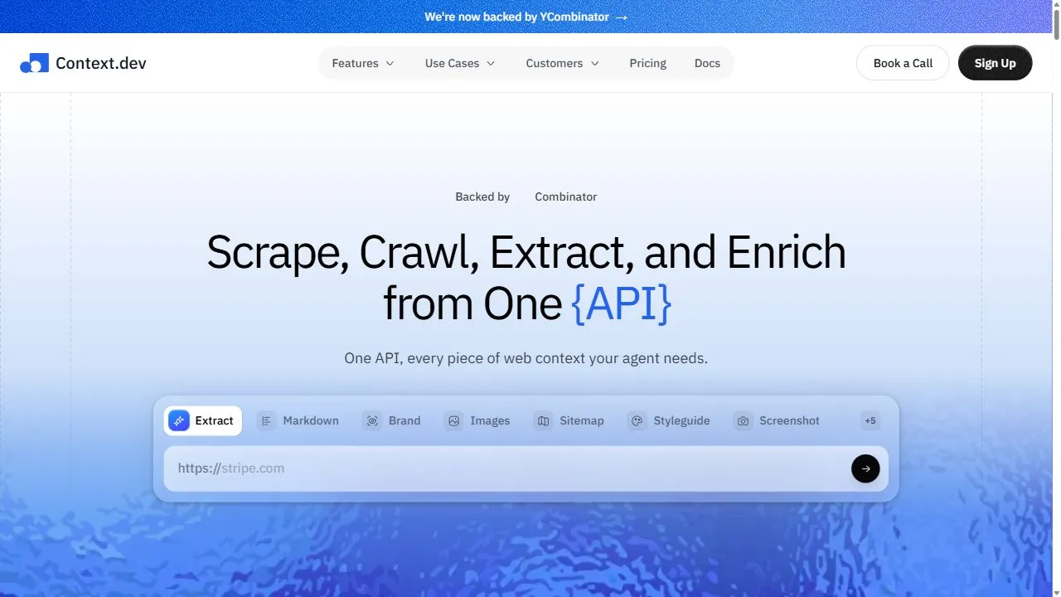Click the Images tab icon

pyautogui.click(x=453, y=420)
